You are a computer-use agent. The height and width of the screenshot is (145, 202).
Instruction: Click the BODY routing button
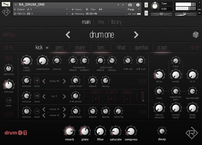(96, 92)
